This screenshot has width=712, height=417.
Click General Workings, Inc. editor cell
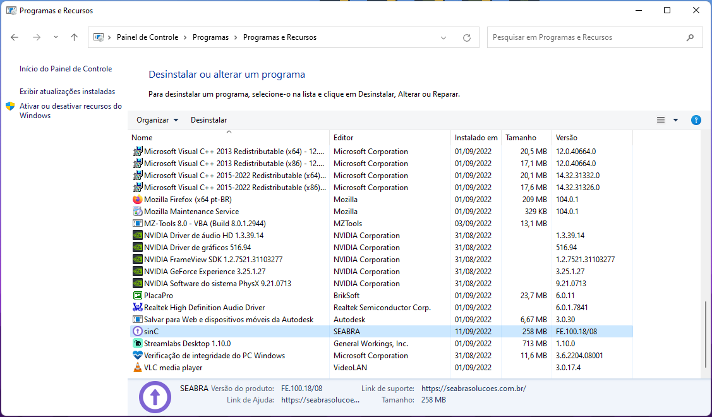(x=371, y=344)
